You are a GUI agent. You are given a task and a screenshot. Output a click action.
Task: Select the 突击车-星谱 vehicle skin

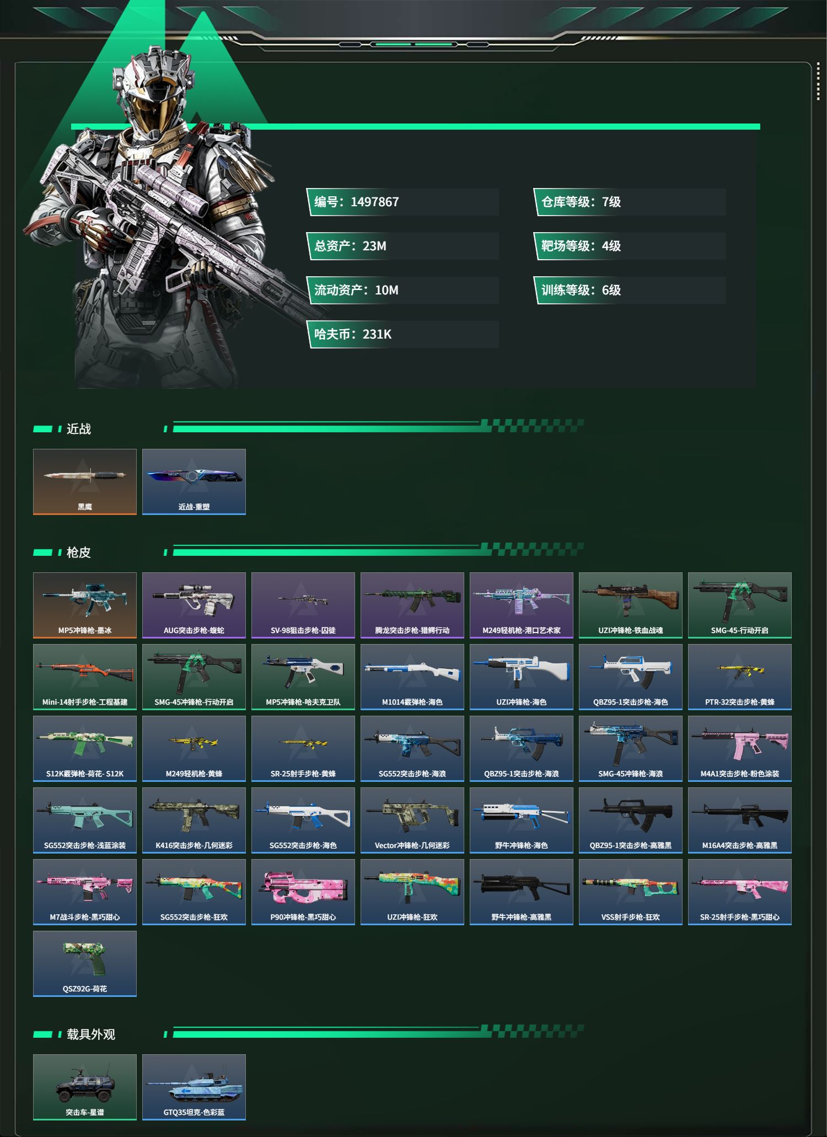click(x=85, y=1087)
